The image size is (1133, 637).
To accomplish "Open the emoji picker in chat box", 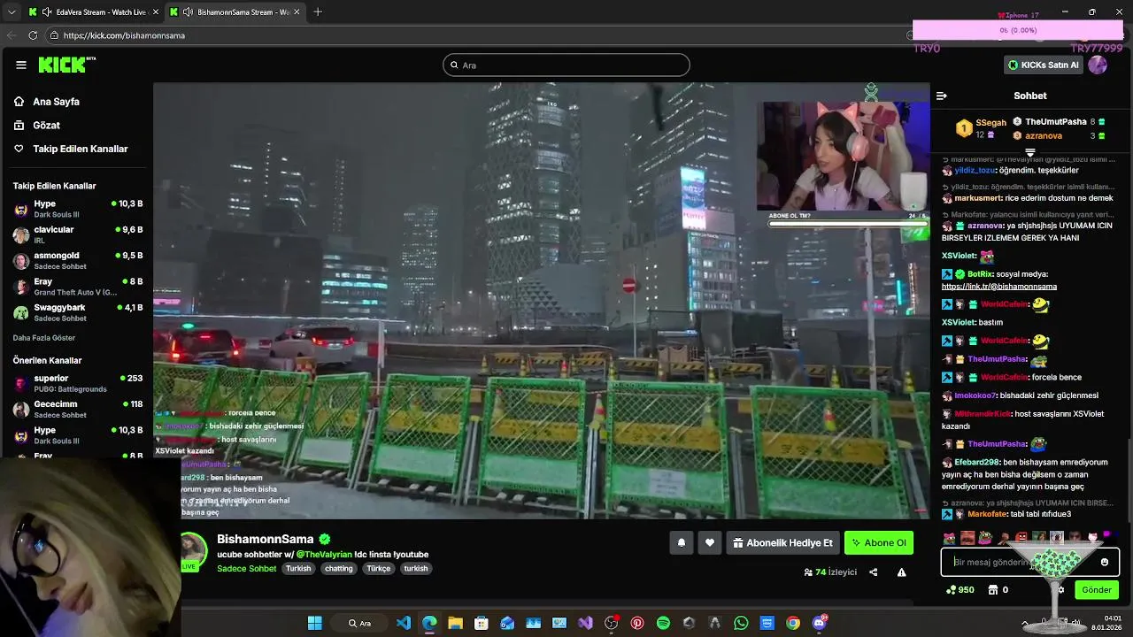I will [x=1104, y=562].
